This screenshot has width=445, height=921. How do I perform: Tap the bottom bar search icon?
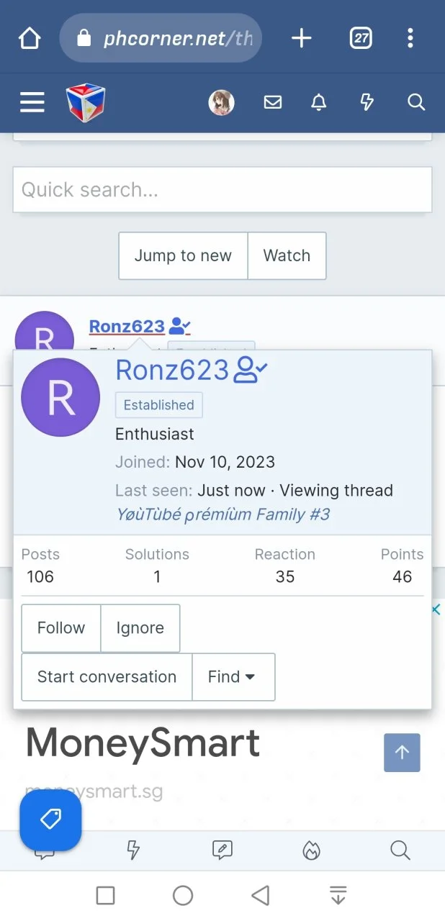pyautogui.click(x=400, y=850)
